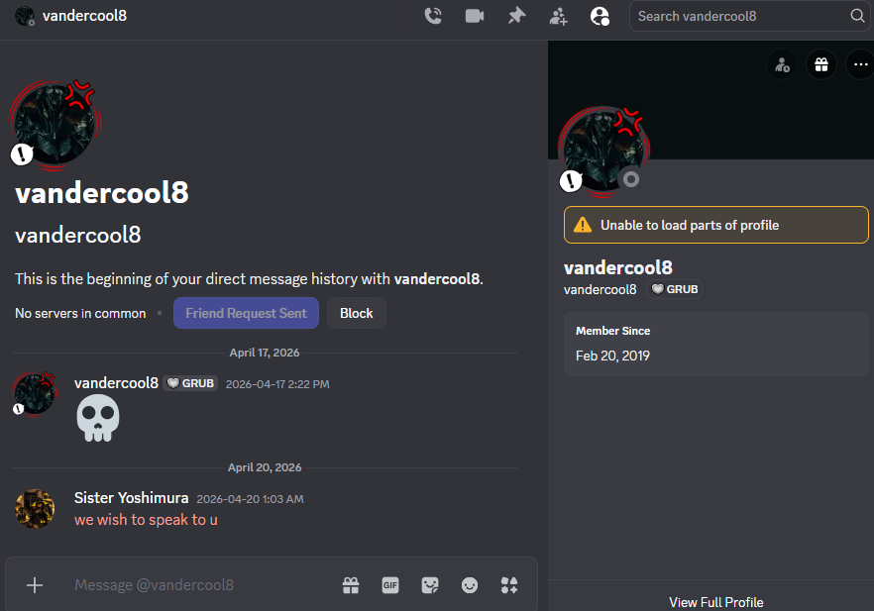Click the Feb 20, 2019 date
Image resolution: width=874 pixels, height=611 pixels.
coord(612,356)
